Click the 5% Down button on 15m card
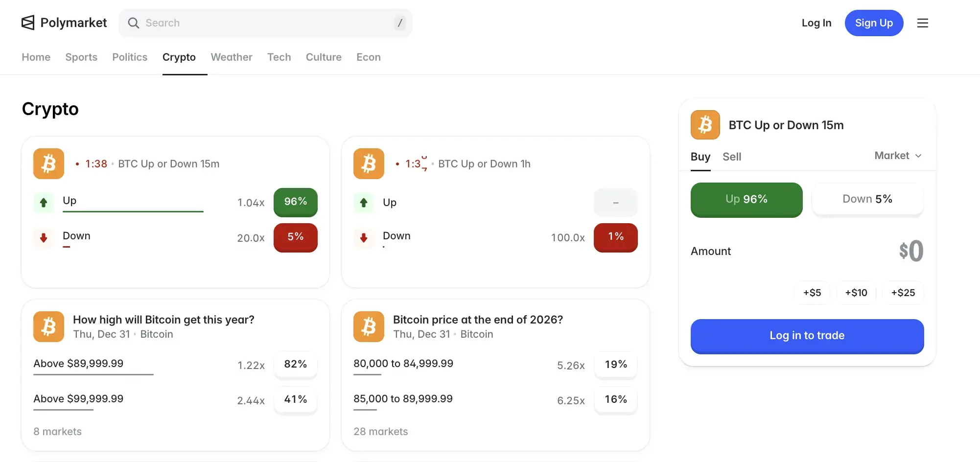The width and height of the screenshot is (980, 462). click(296, 237)
